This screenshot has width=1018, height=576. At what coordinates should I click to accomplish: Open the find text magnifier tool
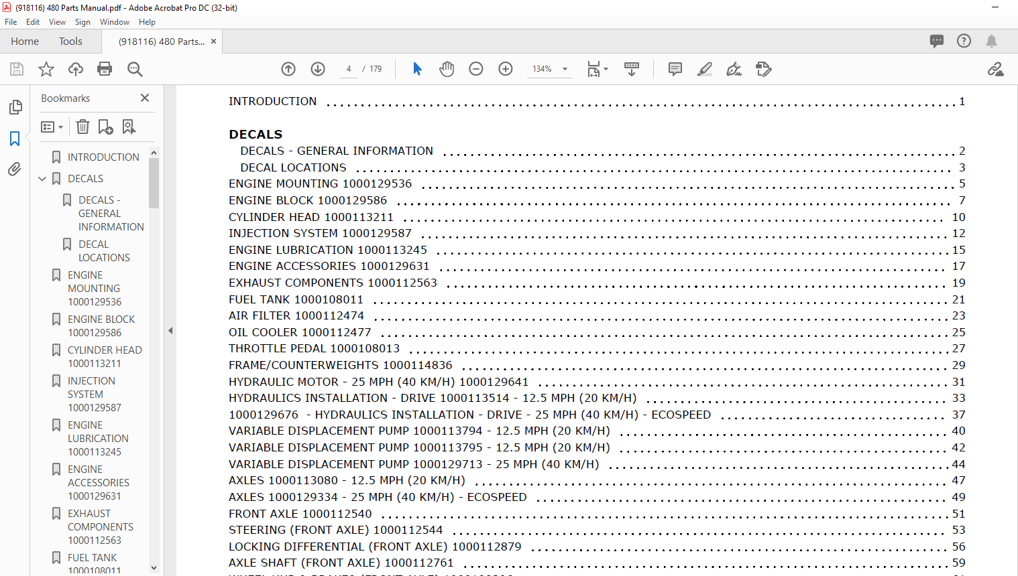pyautogui.click(x=135, y=69)
